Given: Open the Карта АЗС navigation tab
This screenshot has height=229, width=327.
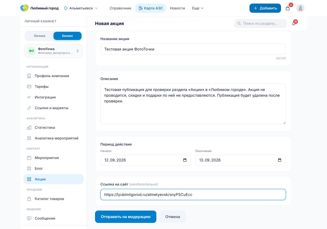Looking at the screenshot, I should (x=151, y=8).
